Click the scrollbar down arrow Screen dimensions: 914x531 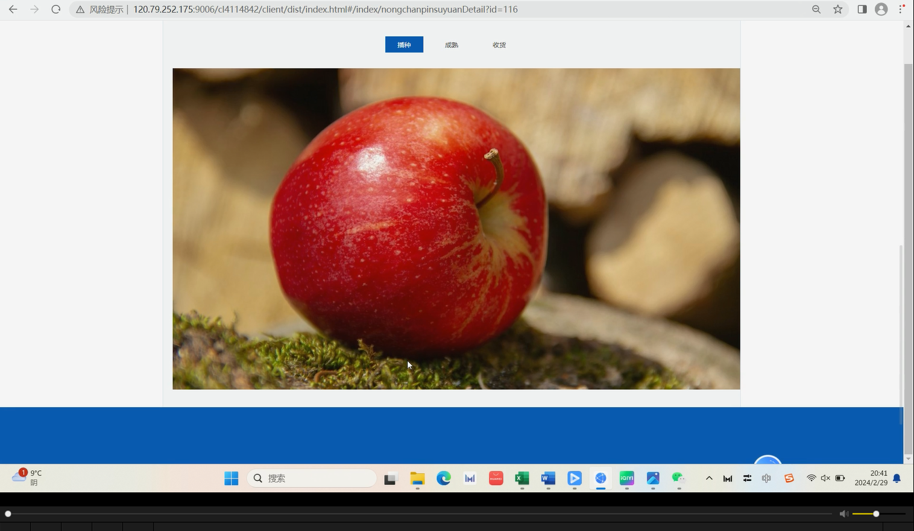pyautogui.click(x=909, y=459)
